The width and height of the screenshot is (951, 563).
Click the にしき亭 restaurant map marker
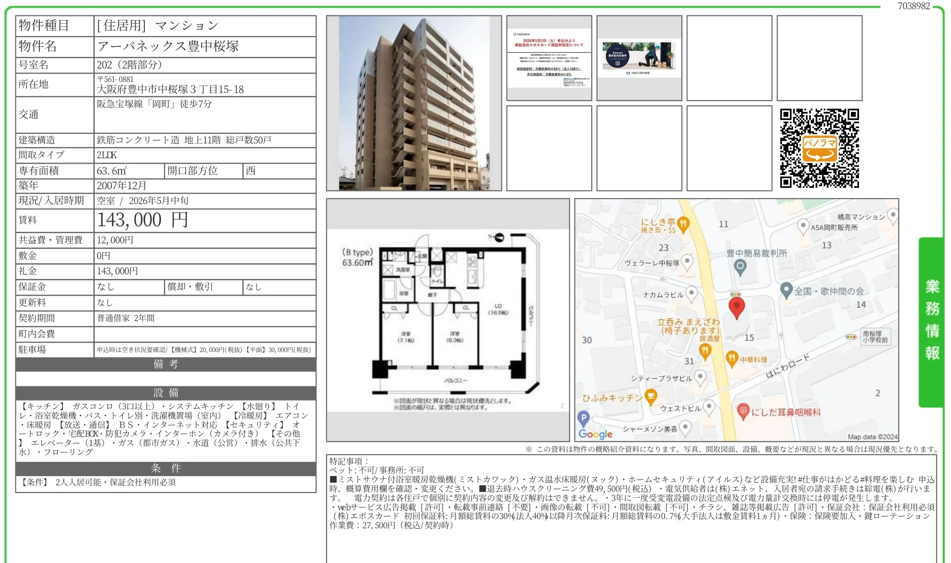point(683,224)
